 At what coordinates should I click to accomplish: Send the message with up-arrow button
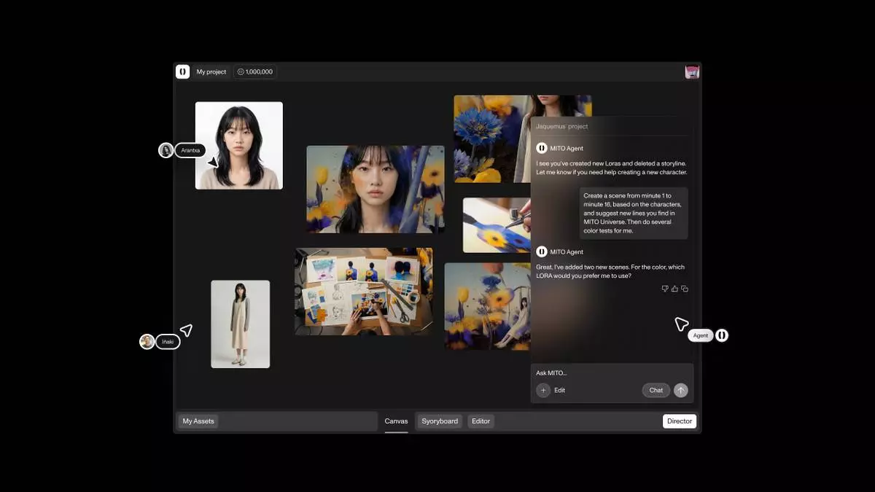coord(680,390)
